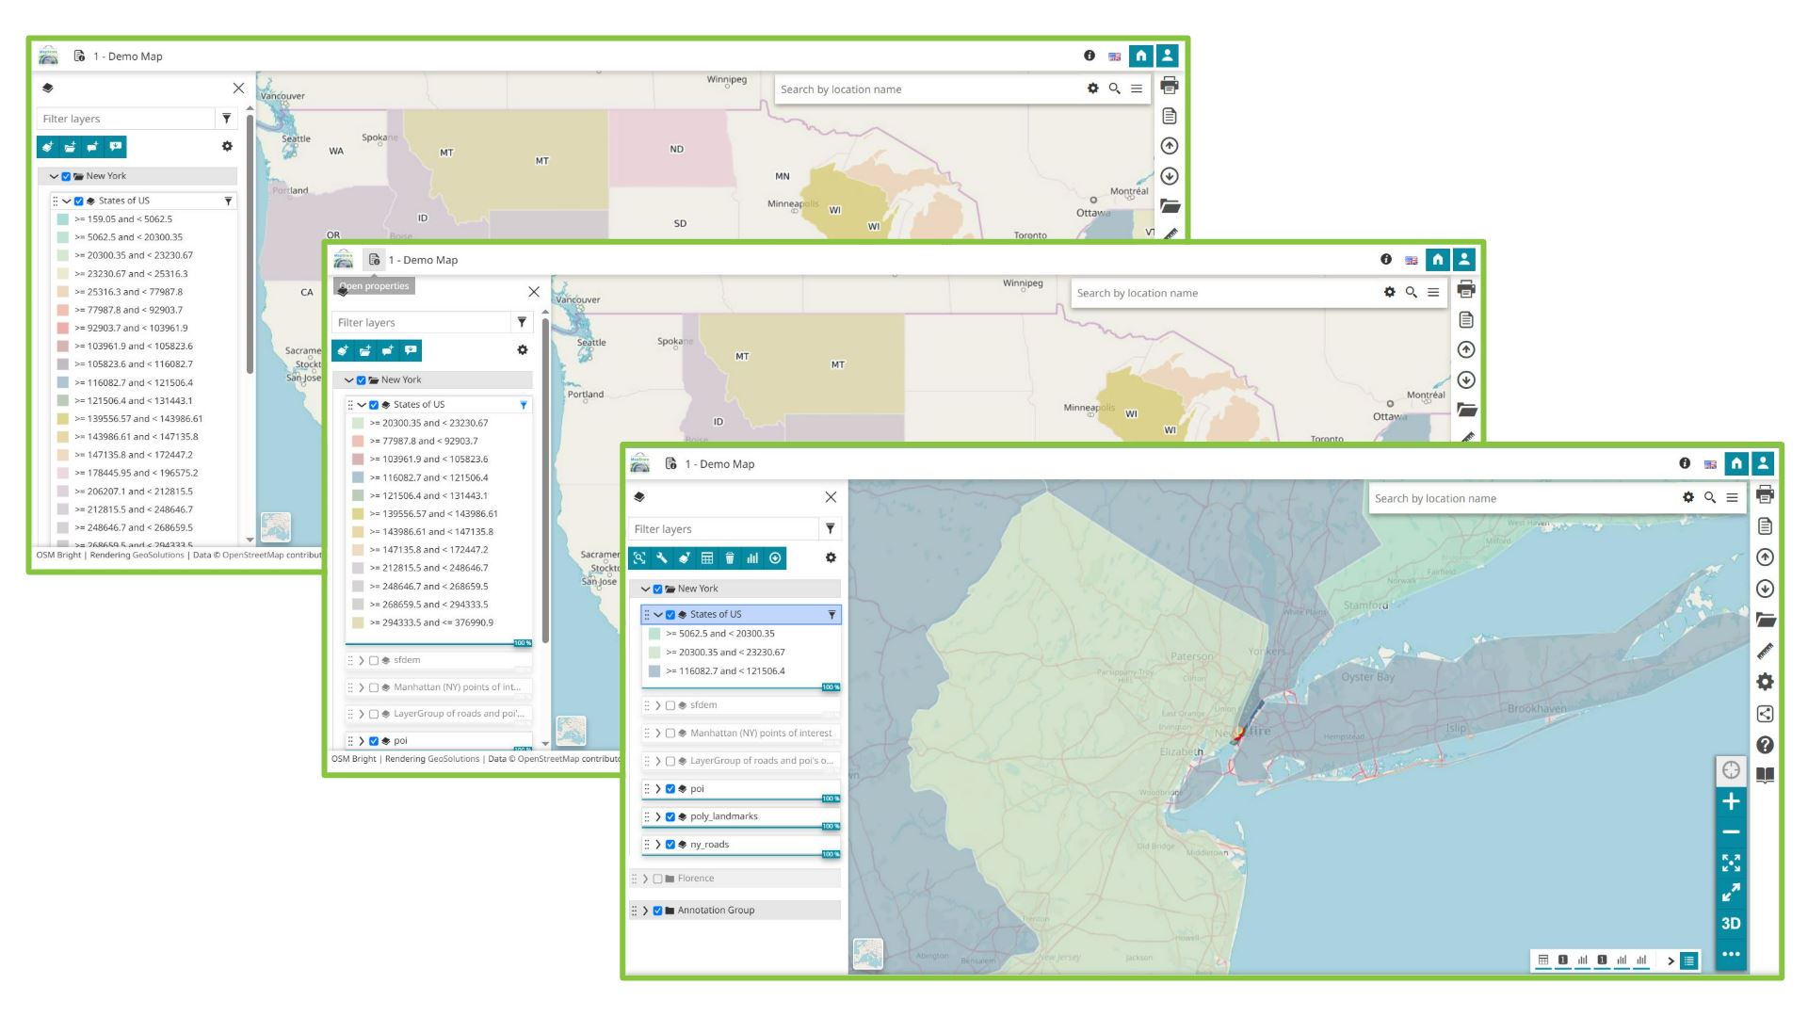Click the layer download/export circle icon
The image size is (1808, 1017).
(x=775, y=558)
